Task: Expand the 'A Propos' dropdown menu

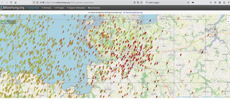Action: [59, 8]
